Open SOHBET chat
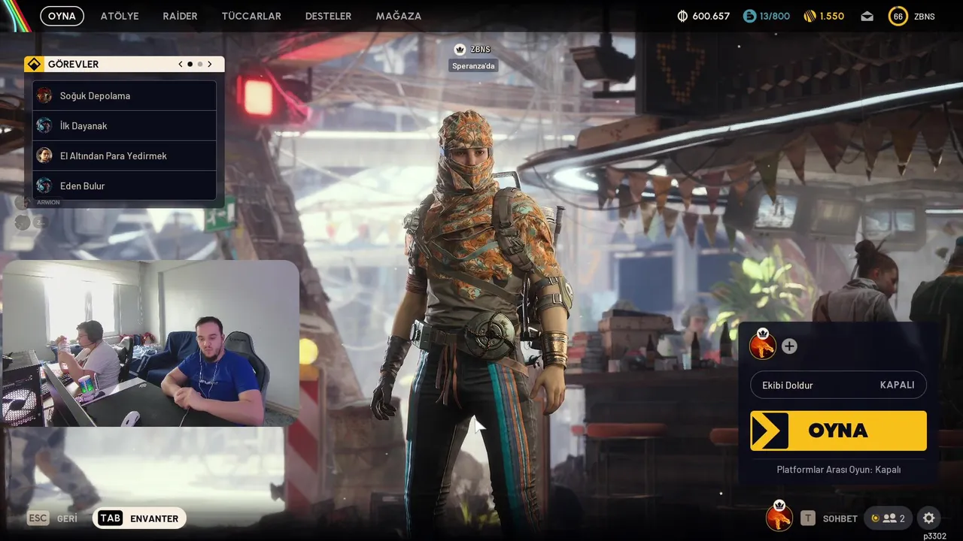This screenshot has height=541, width=963. tap(840, 518)
